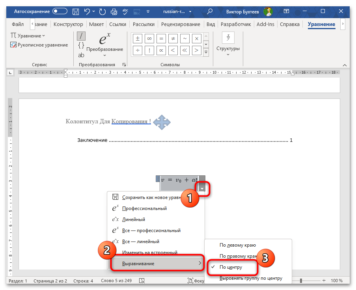Insert the multiplication sign symbol
Viewport: 356px width, 290px height.
coord(197,39)
